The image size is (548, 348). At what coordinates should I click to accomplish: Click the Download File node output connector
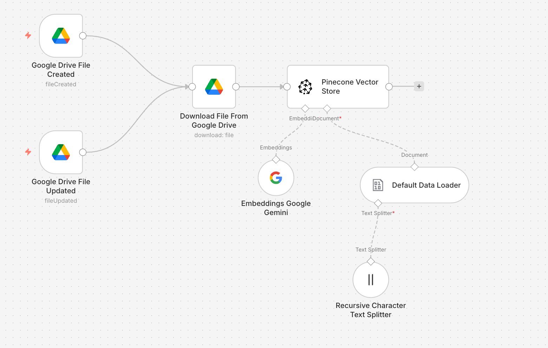(236, 87)
